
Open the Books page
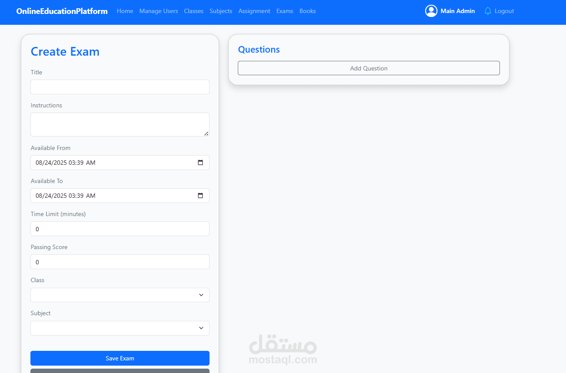pyautogui.click(x=308, y=11)
